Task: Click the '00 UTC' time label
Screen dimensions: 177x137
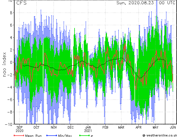Action: [167, 3]
